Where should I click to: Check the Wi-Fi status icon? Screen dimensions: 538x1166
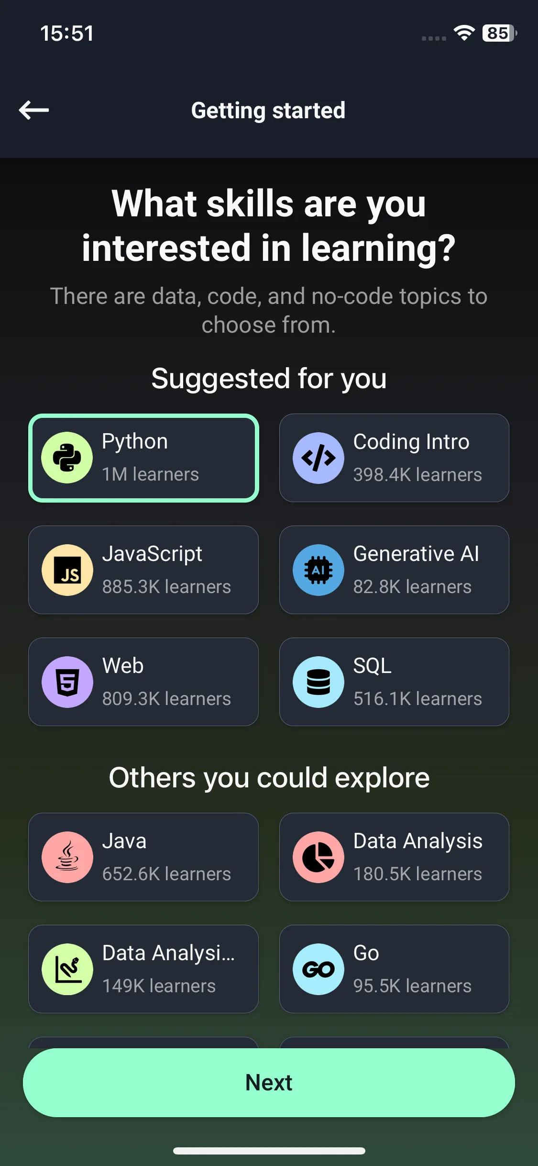464,33
